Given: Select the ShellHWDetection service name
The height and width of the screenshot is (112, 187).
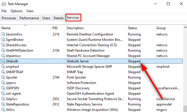Looking at the screenshot, I should (20, 50).
